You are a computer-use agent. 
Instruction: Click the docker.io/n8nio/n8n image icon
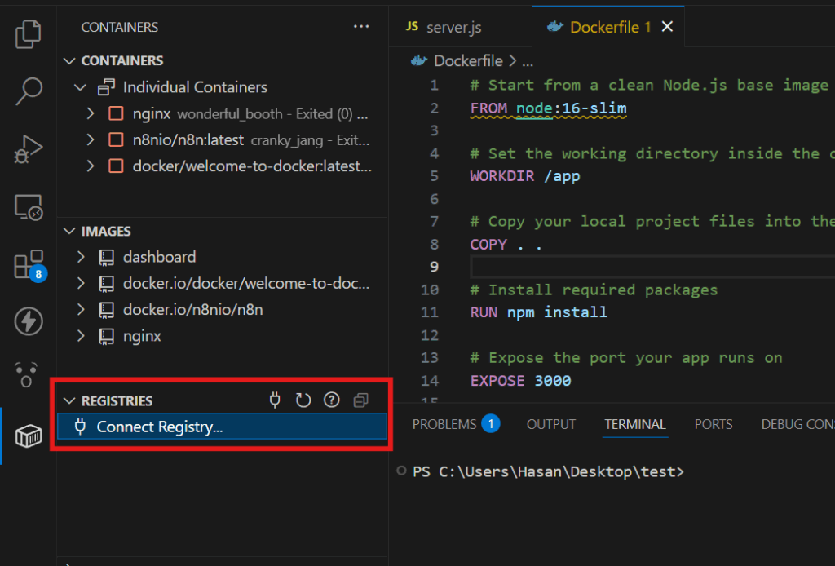tap(106, 310)
